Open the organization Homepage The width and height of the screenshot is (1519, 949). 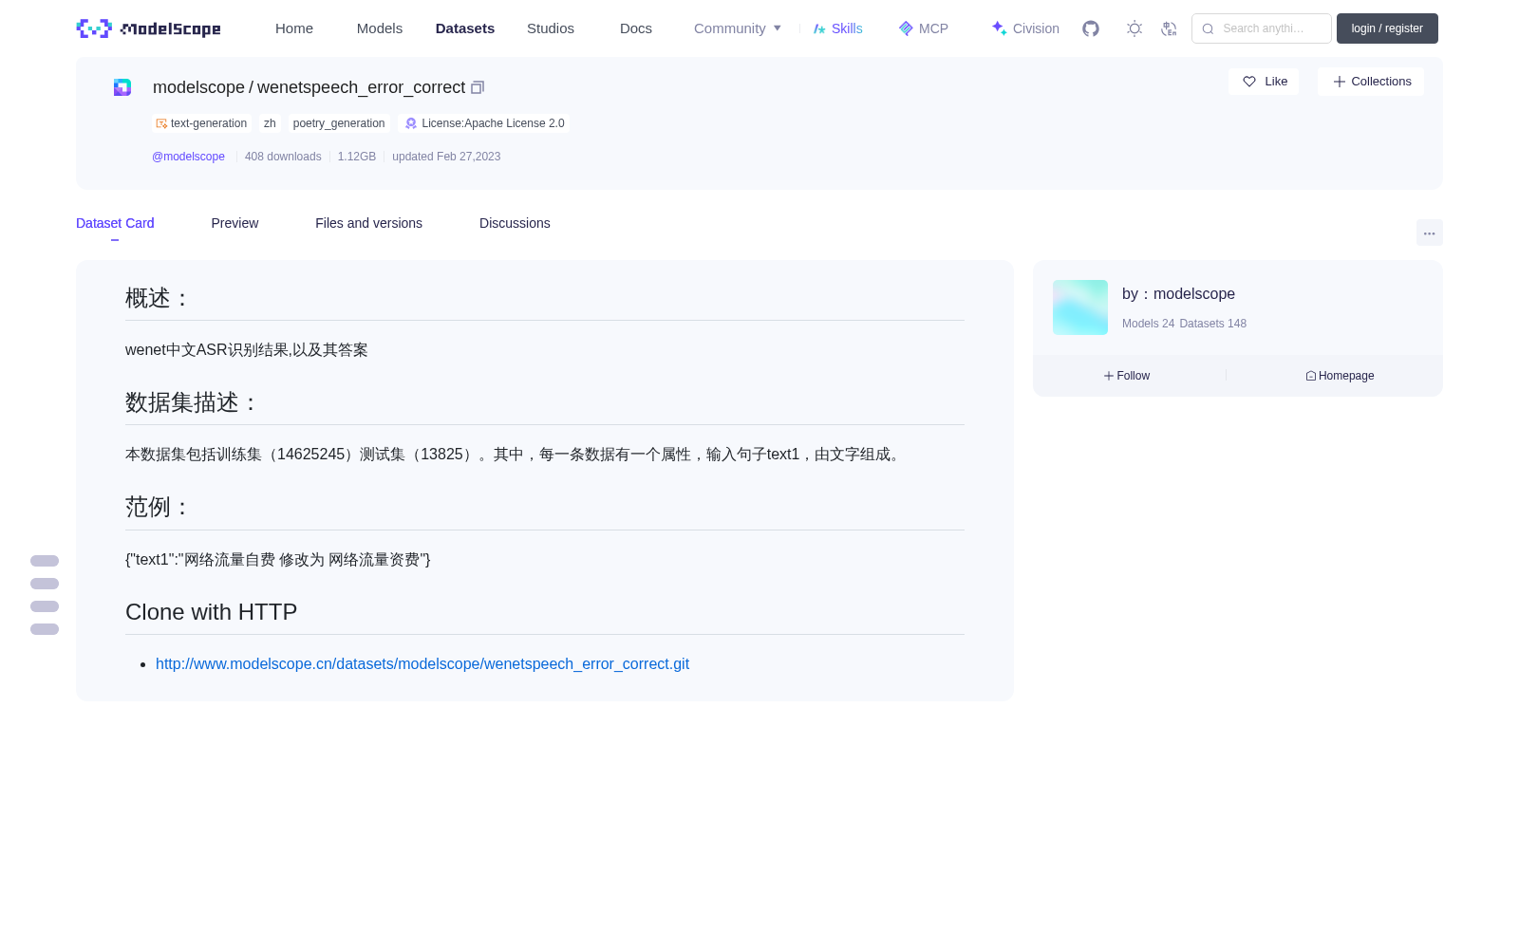pyautogui.click(x=1340, y=376)
